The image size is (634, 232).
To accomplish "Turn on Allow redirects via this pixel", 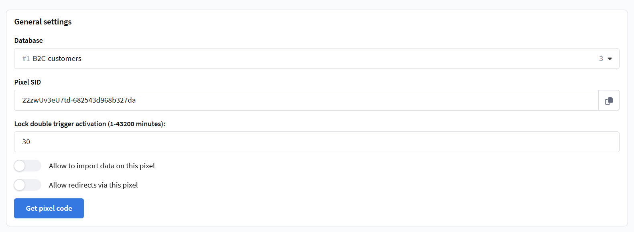I will pos(27,185).
